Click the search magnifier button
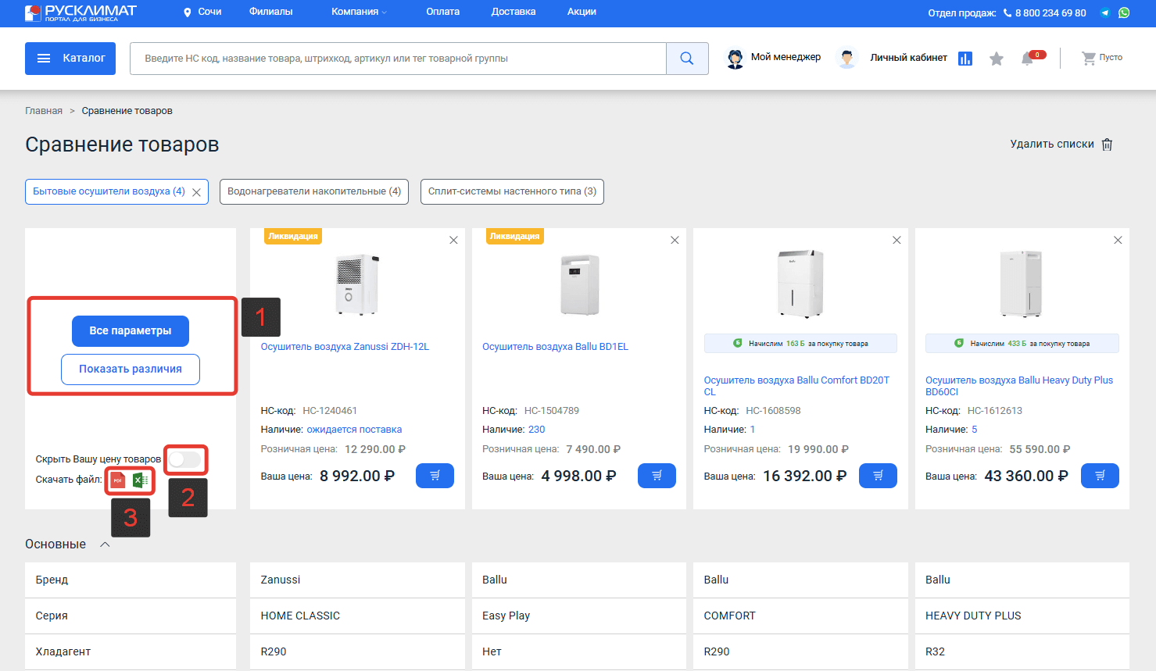Viewport: 1156px width, 671px height. [x=687, y=59]
